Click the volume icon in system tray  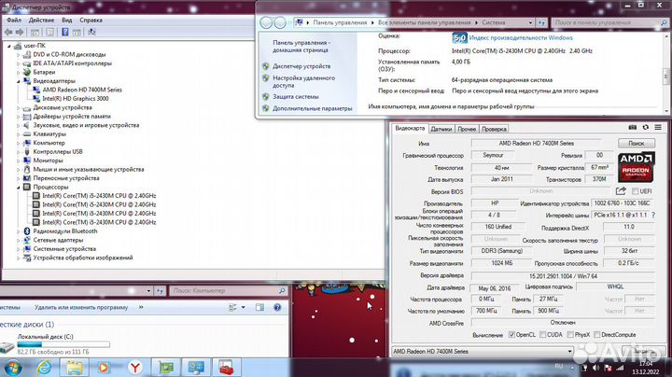coord(595,368)
